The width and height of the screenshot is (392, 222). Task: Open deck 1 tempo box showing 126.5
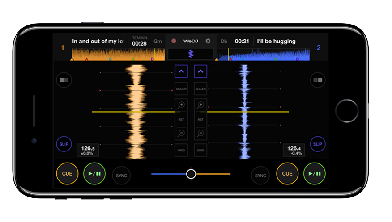click(x=88, y=150)
